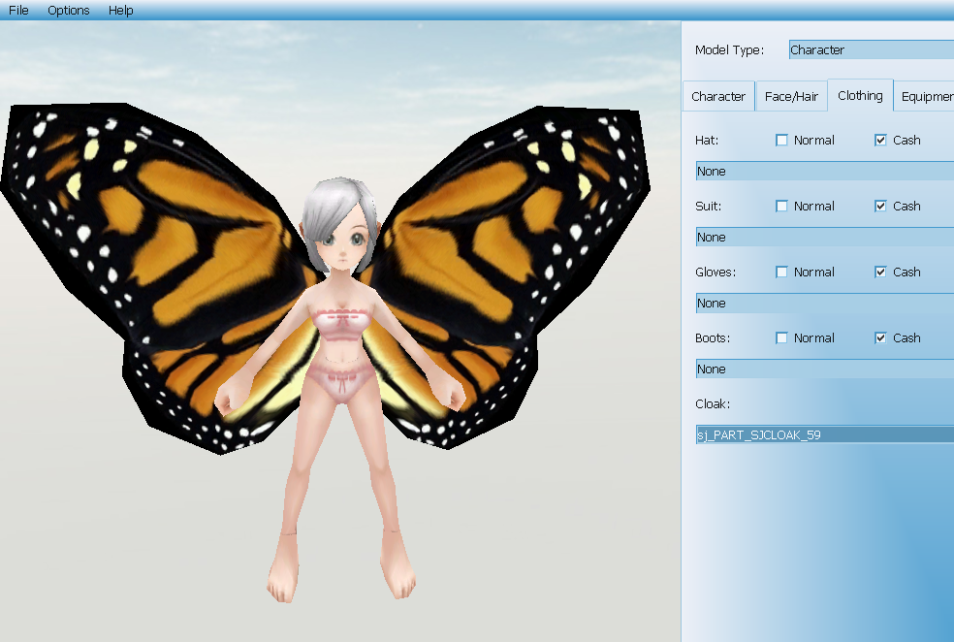954x642 pixels.
Task: Open the Suit selection dropdown
Action: tap(824, 238)
